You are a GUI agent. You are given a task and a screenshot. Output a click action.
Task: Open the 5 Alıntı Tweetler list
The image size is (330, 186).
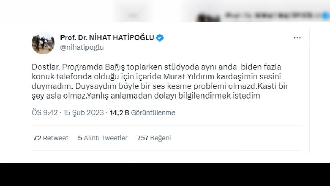103,138
